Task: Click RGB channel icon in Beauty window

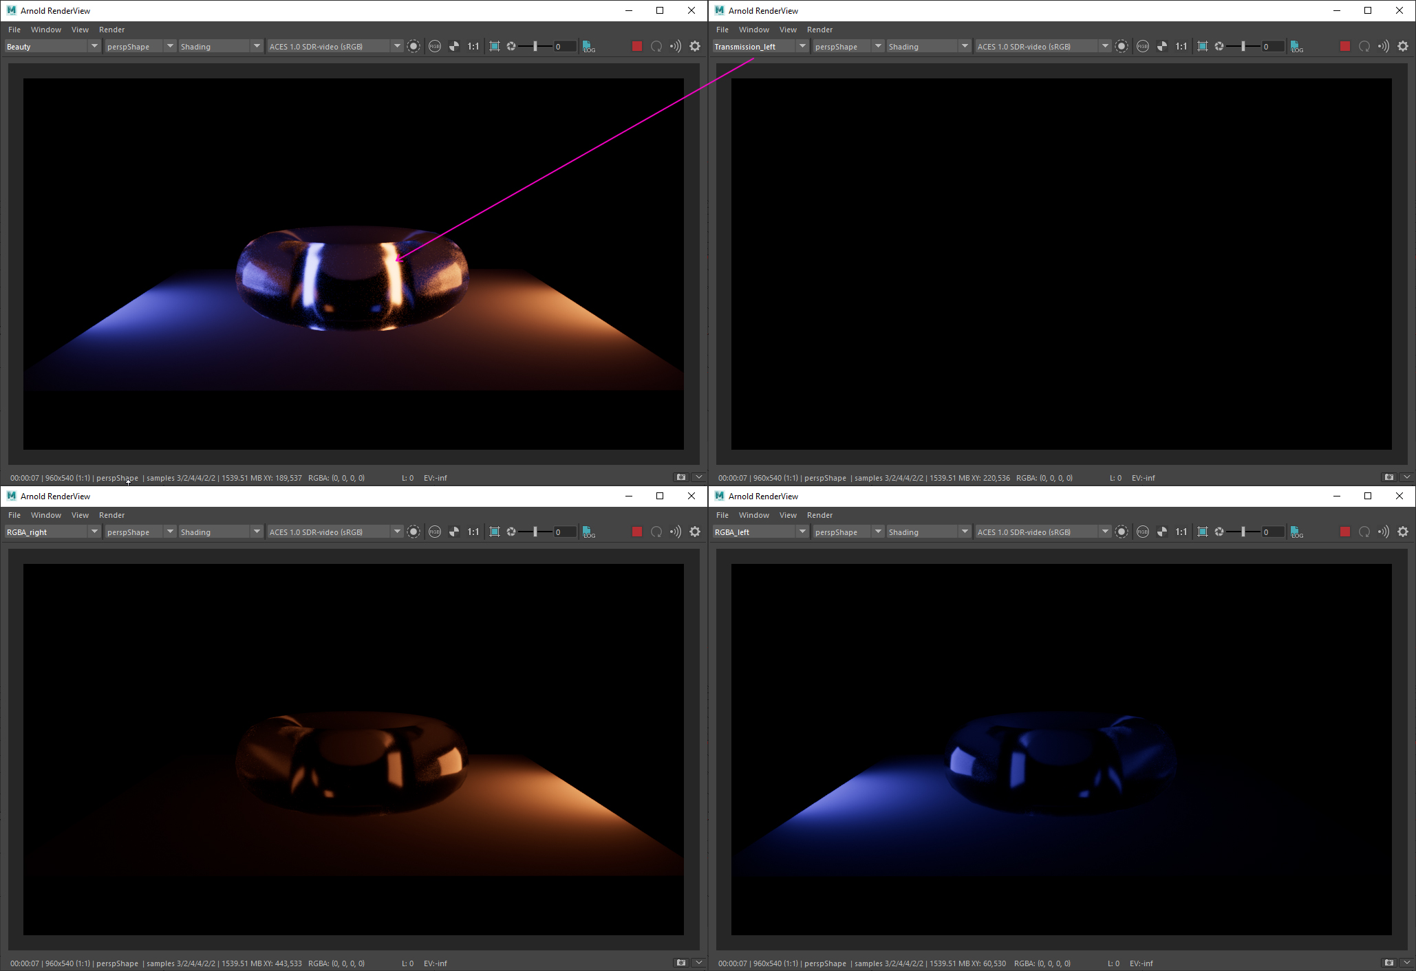Action: click(x=435, y=47)
